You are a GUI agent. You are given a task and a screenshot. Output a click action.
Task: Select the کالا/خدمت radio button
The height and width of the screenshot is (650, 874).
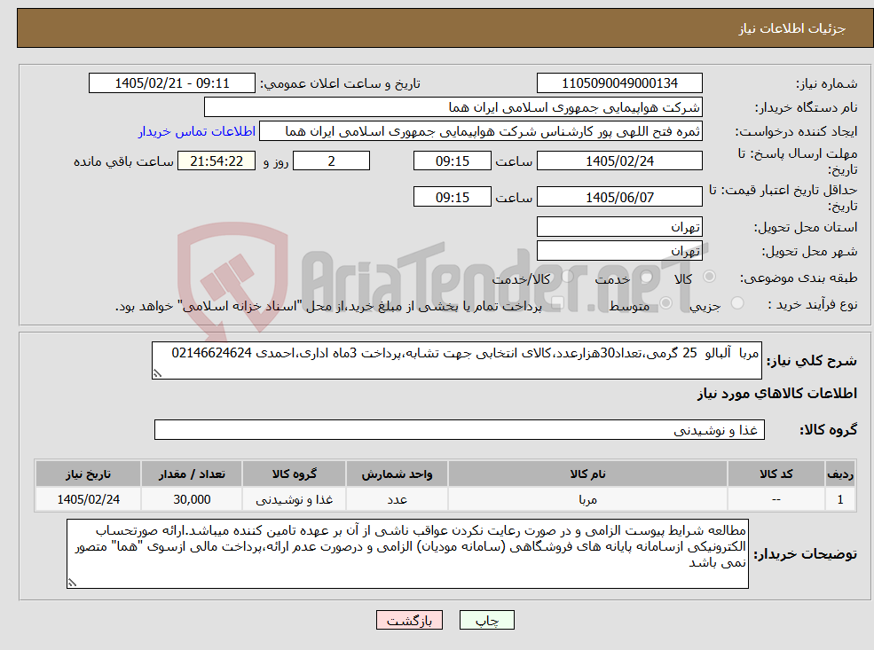tap(567, 277)
